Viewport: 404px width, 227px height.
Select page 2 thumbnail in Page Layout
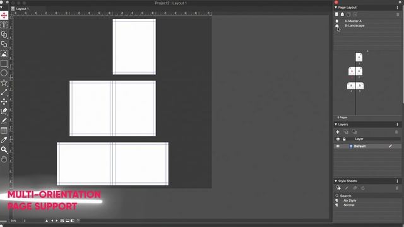(352, 71)
